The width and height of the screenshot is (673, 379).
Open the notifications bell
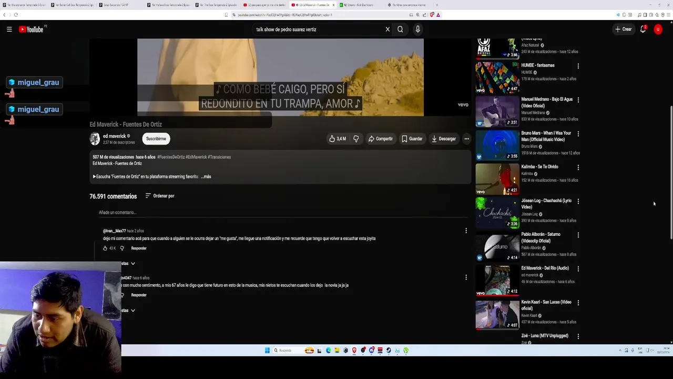[643, 29]
